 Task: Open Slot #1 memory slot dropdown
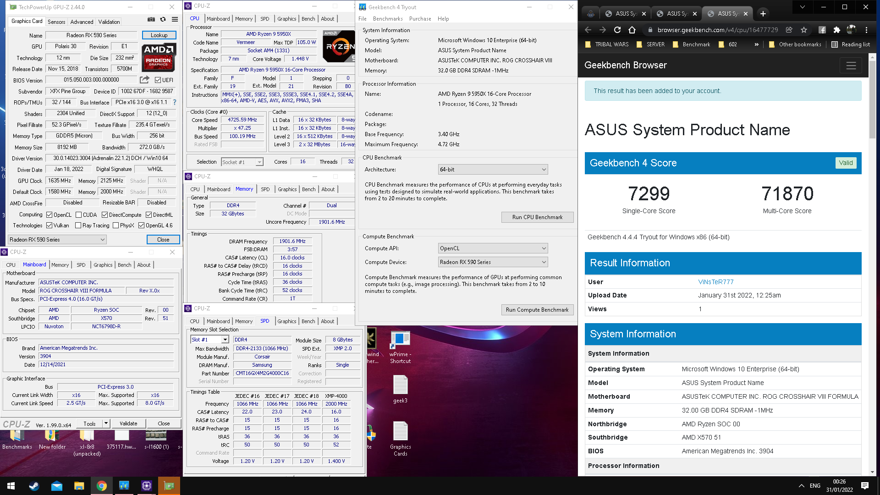tap(209, 340)
